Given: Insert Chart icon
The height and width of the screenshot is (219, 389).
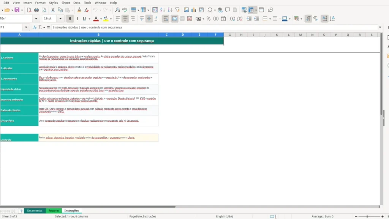Looking at the screenshot, I should (194, 10).
